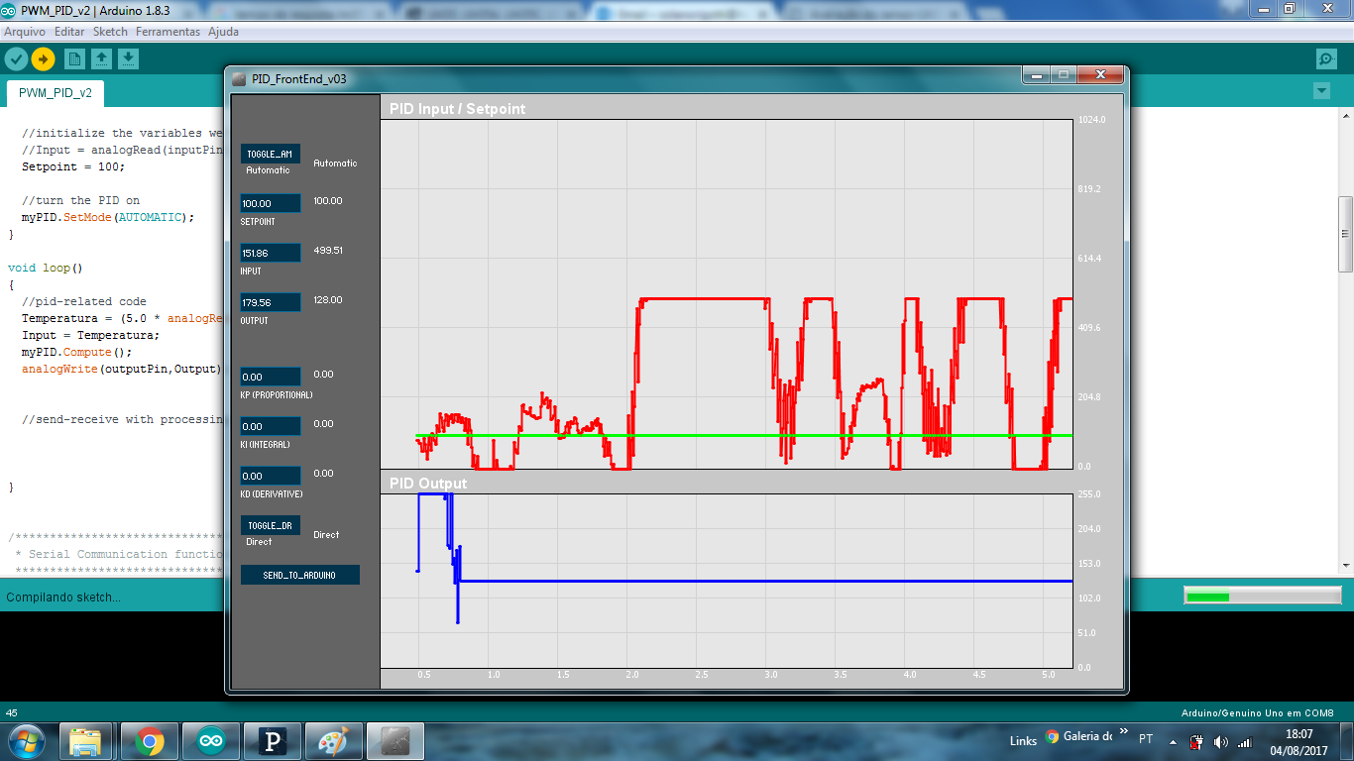Viewport: 1354px width, 761px height.
Task: Click the PID_FrontEnd_v03 window title icon
Action: (x=239, y=79)
